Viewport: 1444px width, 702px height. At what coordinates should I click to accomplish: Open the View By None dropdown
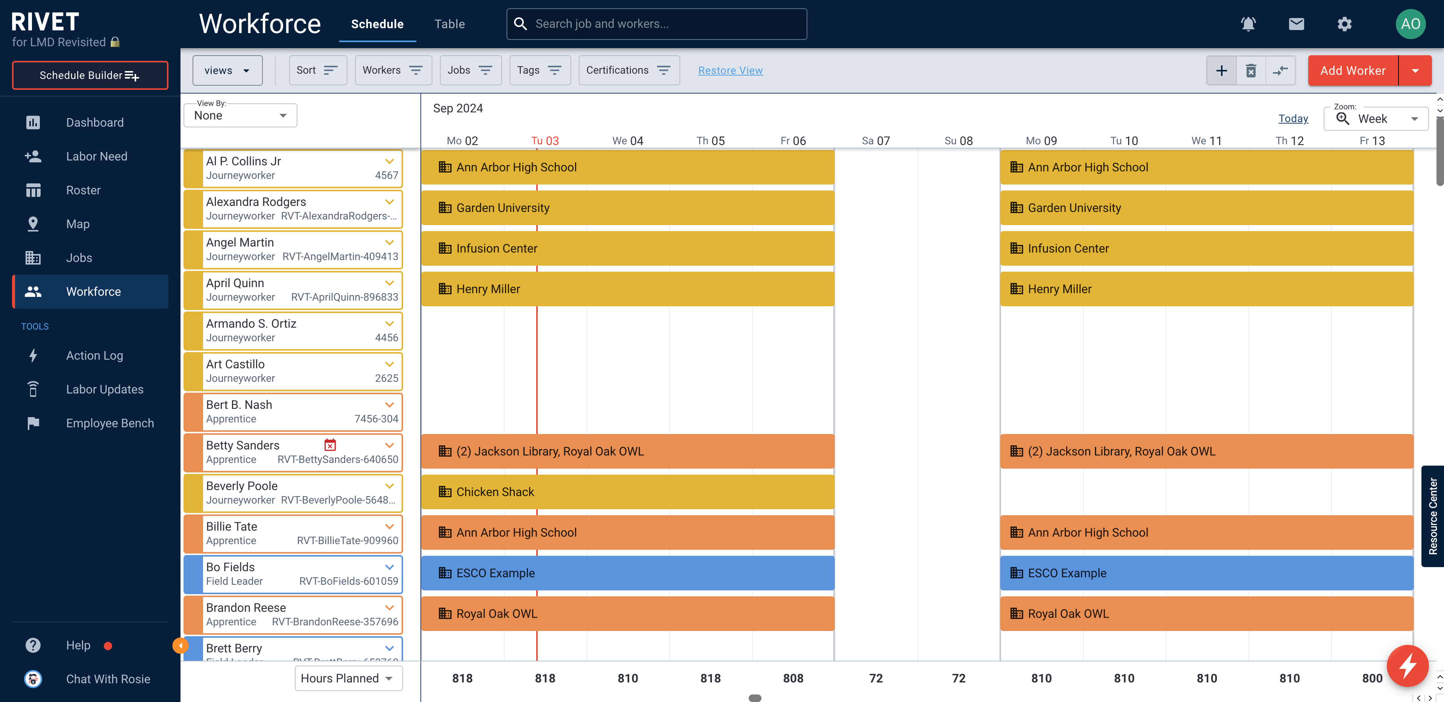tap(241, 115)
